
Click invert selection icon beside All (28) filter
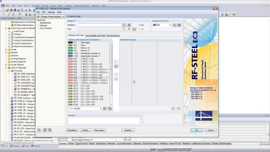click(x=110, y=109)
